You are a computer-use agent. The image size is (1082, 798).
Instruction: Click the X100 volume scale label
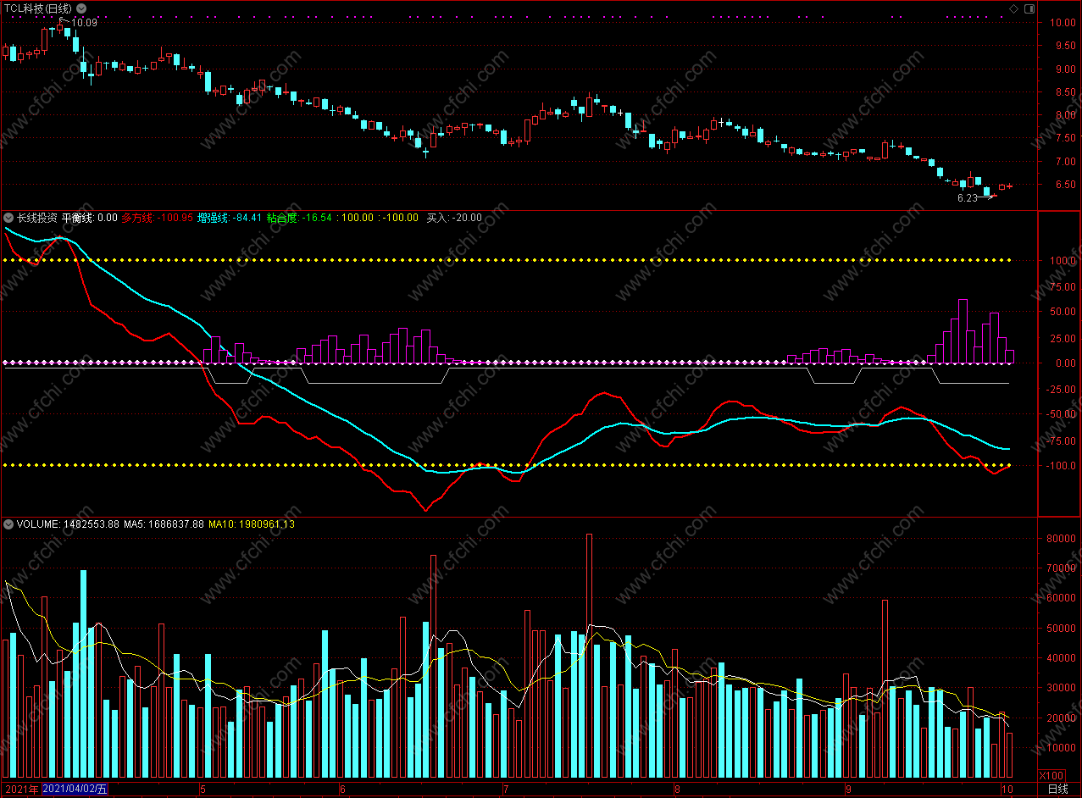tap(1051, 775)
